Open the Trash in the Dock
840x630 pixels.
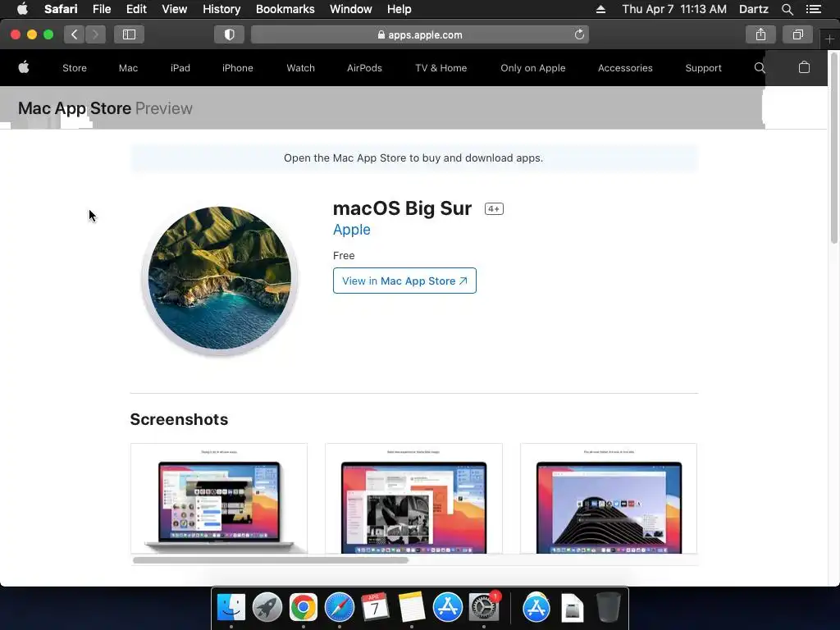608,608
